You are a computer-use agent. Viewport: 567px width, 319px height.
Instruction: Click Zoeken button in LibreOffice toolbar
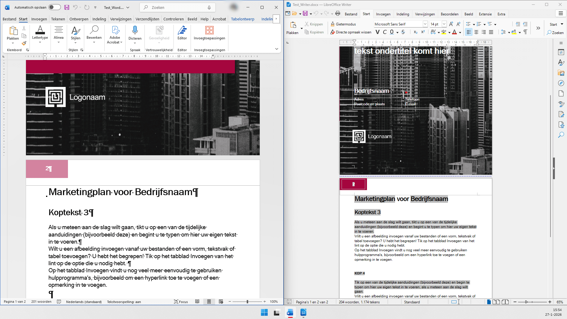[x=555, y=33]
